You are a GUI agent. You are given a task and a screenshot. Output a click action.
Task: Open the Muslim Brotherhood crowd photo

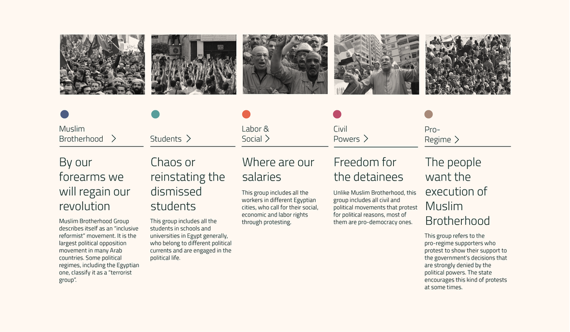[102, 65]
